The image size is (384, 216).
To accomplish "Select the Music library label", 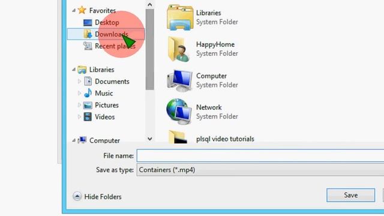I will click(104, 94).
